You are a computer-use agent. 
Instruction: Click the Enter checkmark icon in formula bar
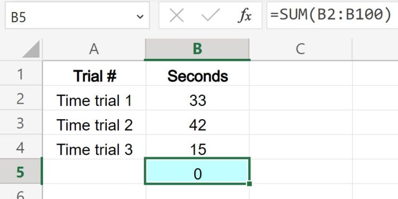pyautogui.click(x=211, y=16)
